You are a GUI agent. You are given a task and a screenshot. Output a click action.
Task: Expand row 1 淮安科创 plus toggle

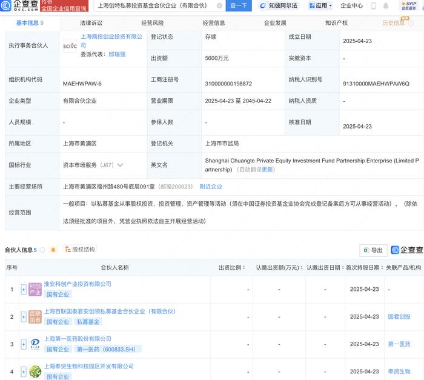[x=24, y=290]
